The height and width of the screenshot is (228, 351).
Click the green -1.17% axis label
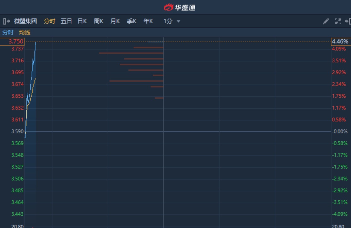pos(340,155)
